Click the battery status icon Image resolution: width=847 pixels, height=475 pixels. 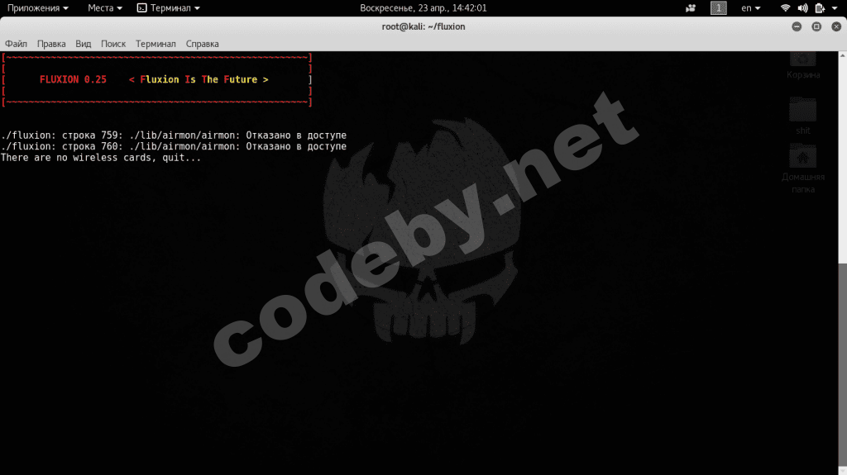pyautogui.click(x=820, y=8)
